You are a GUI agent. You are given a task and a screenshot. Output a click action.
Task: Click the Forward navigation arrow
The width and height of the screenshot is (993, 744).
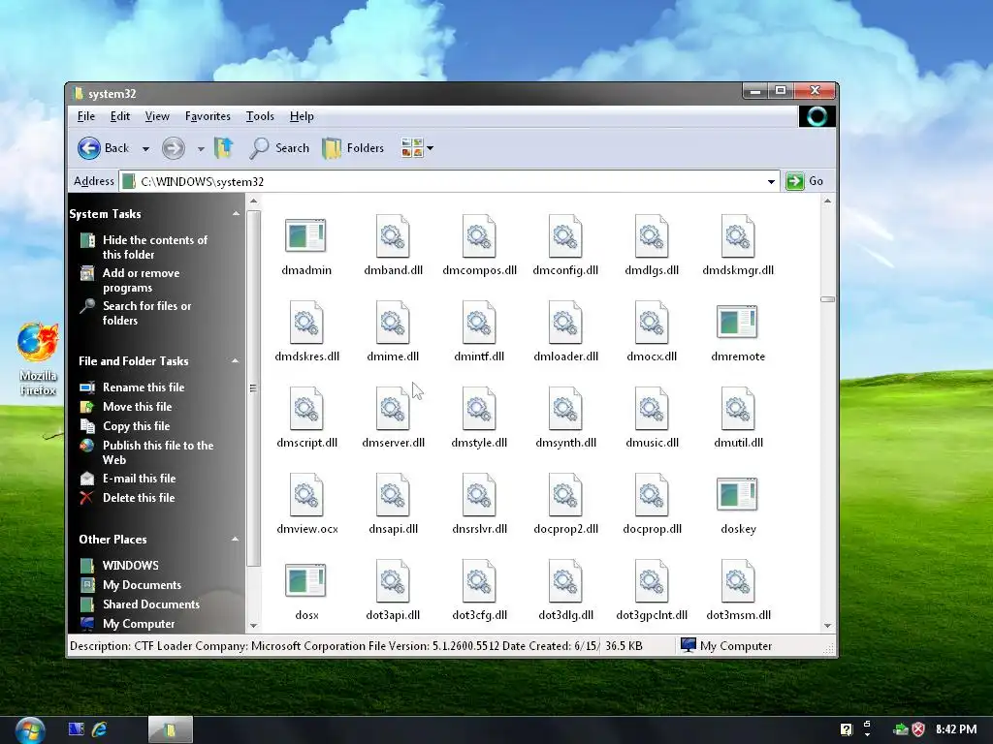(173, 148)
